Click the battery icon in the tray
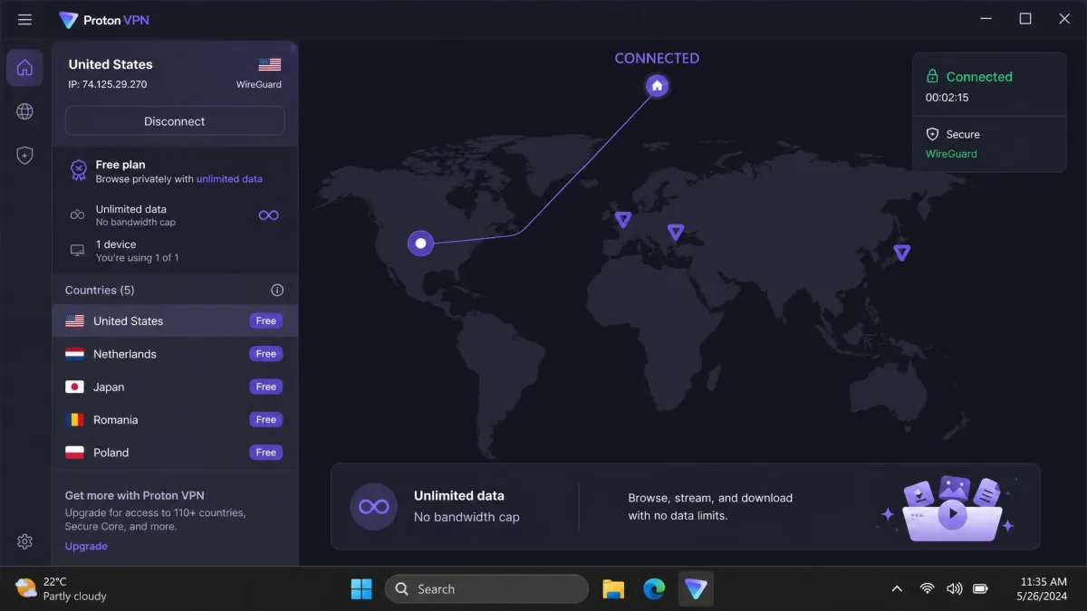 click(980, 589)
